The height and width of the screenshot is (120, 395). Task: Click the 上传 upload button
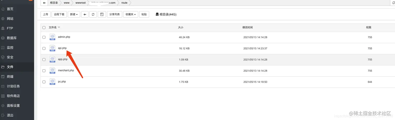45,14
